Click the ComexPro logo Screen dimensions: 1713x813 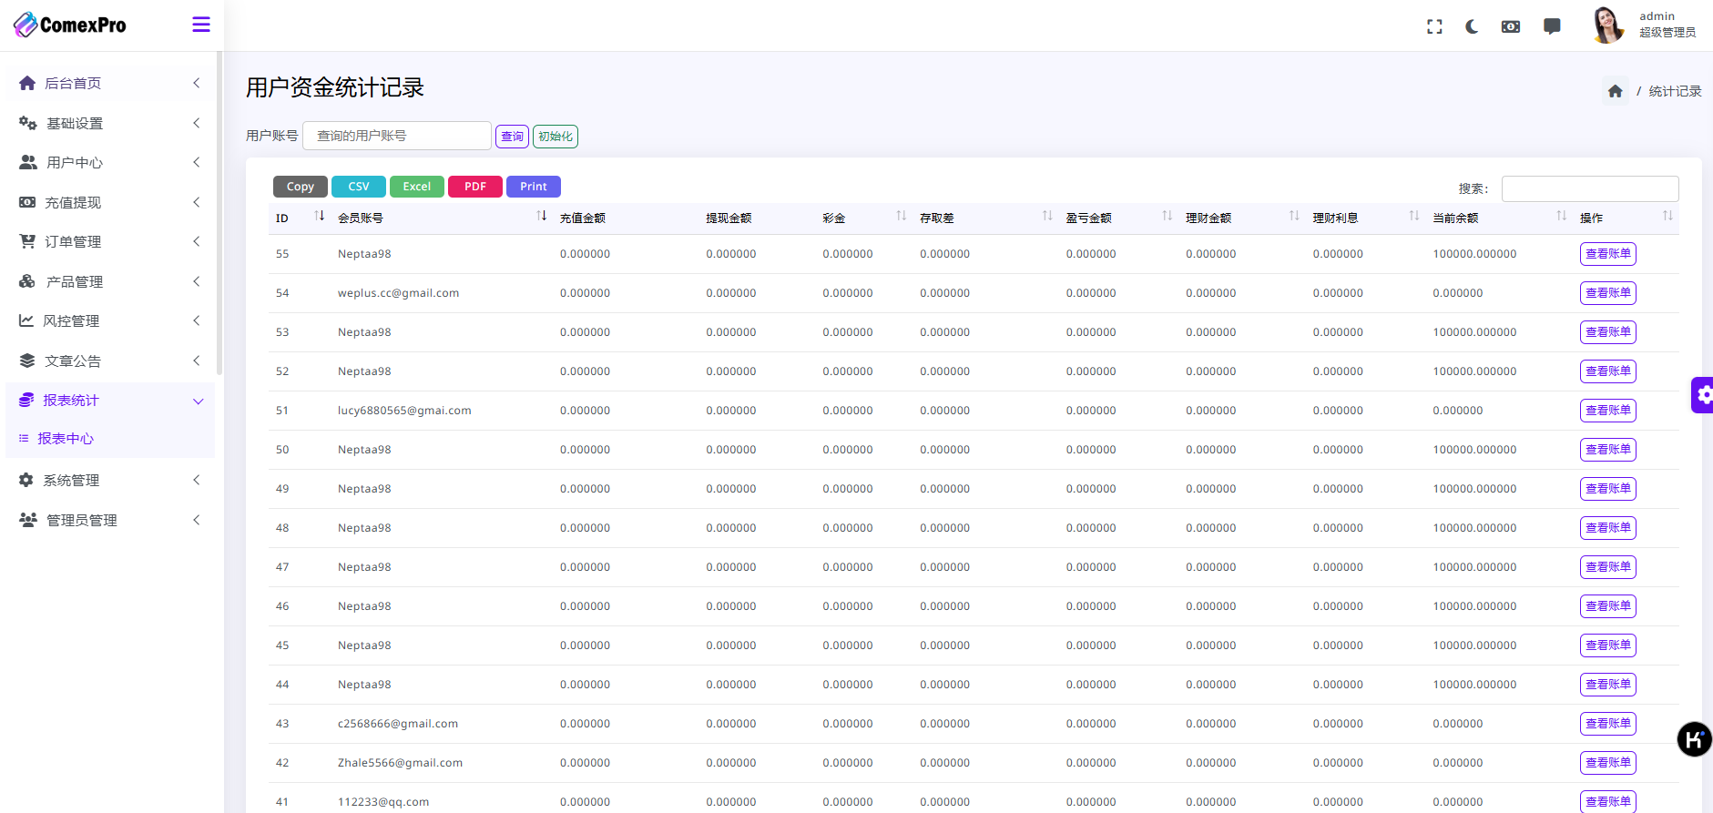70,25
